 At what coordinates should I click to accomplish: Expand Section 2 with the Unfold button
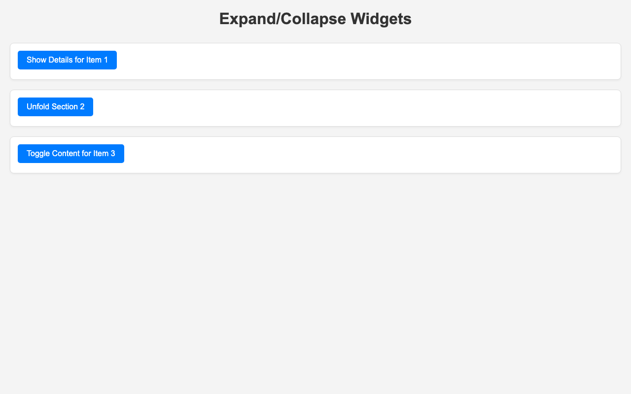[x=55, y=107]
